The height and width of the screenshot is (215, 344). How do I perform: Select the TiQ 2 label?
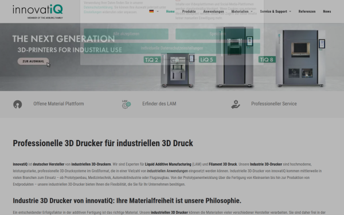pyautogui.click(x=152, y=60)
